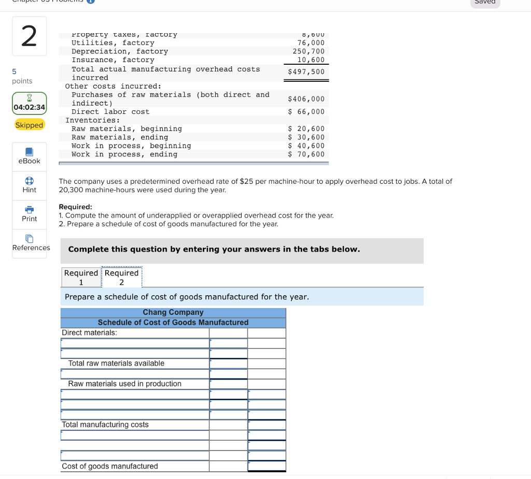Viewport: 531px width, 479px height.
Task: Open label dropdown just above Total manufacturing costs
Action: (x=135, y=414)
